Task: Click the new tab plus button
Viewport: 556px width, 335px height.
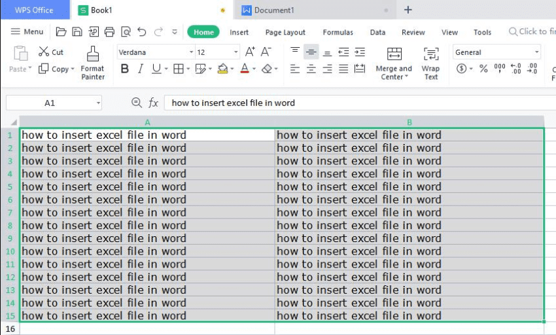Action: [x=408, y=10]
